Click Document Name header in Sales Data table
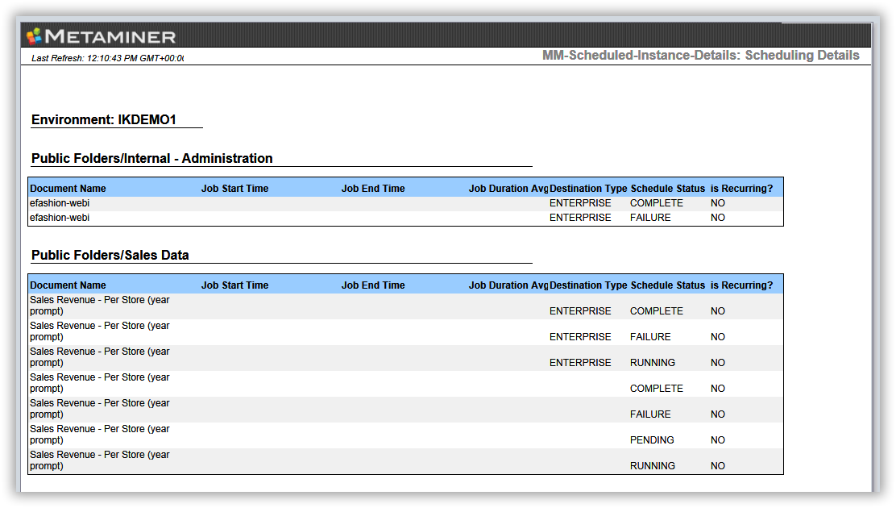 (x=68, y=285)
